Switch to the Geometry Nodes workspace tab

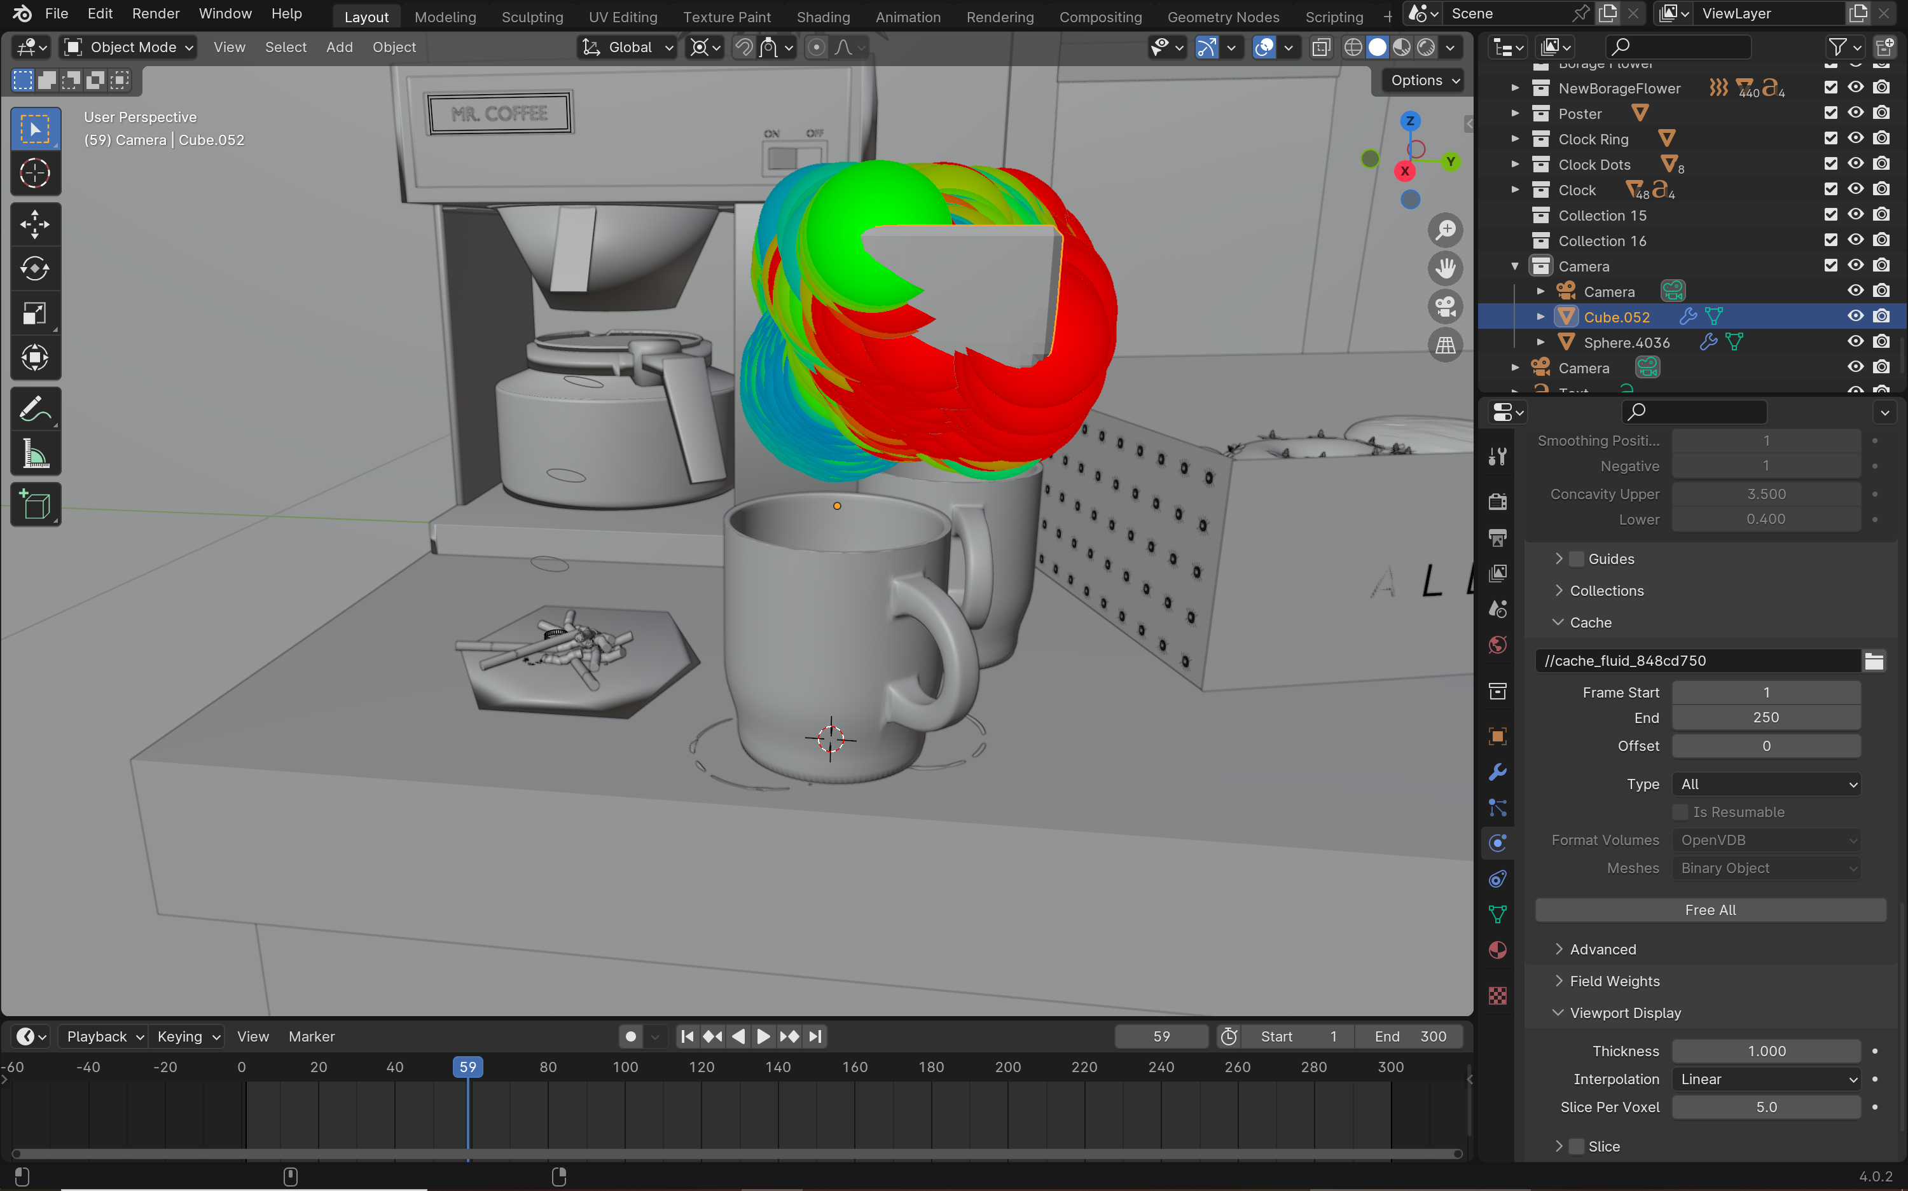tap(1222, 17)
